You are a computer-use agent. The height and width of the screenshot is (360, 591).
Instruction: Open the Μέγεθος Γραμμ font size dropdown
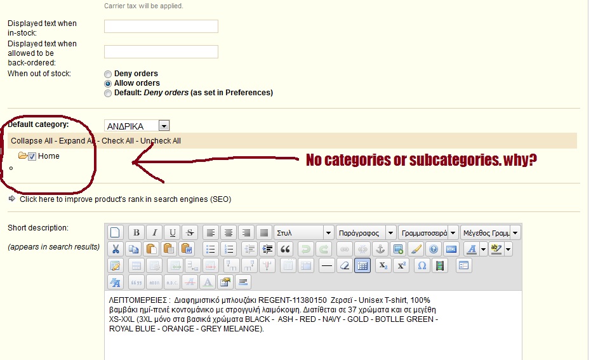(x=490, y=232)
